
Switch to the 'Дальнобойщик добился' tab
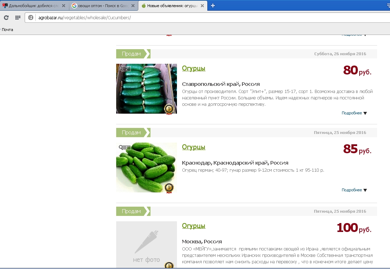(34, 6)
